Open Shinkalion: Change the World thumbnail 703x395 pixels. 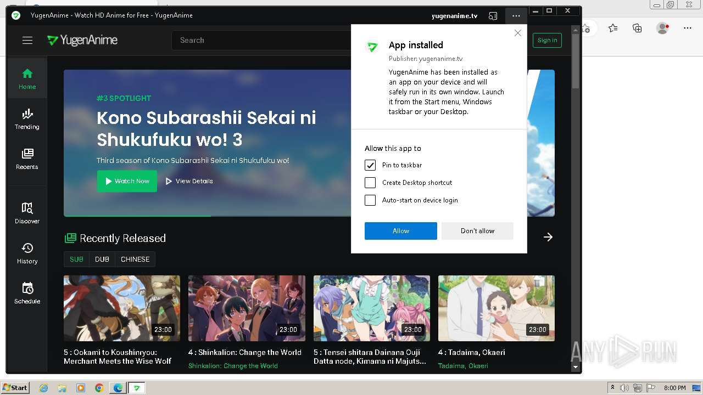coord(247,308)
